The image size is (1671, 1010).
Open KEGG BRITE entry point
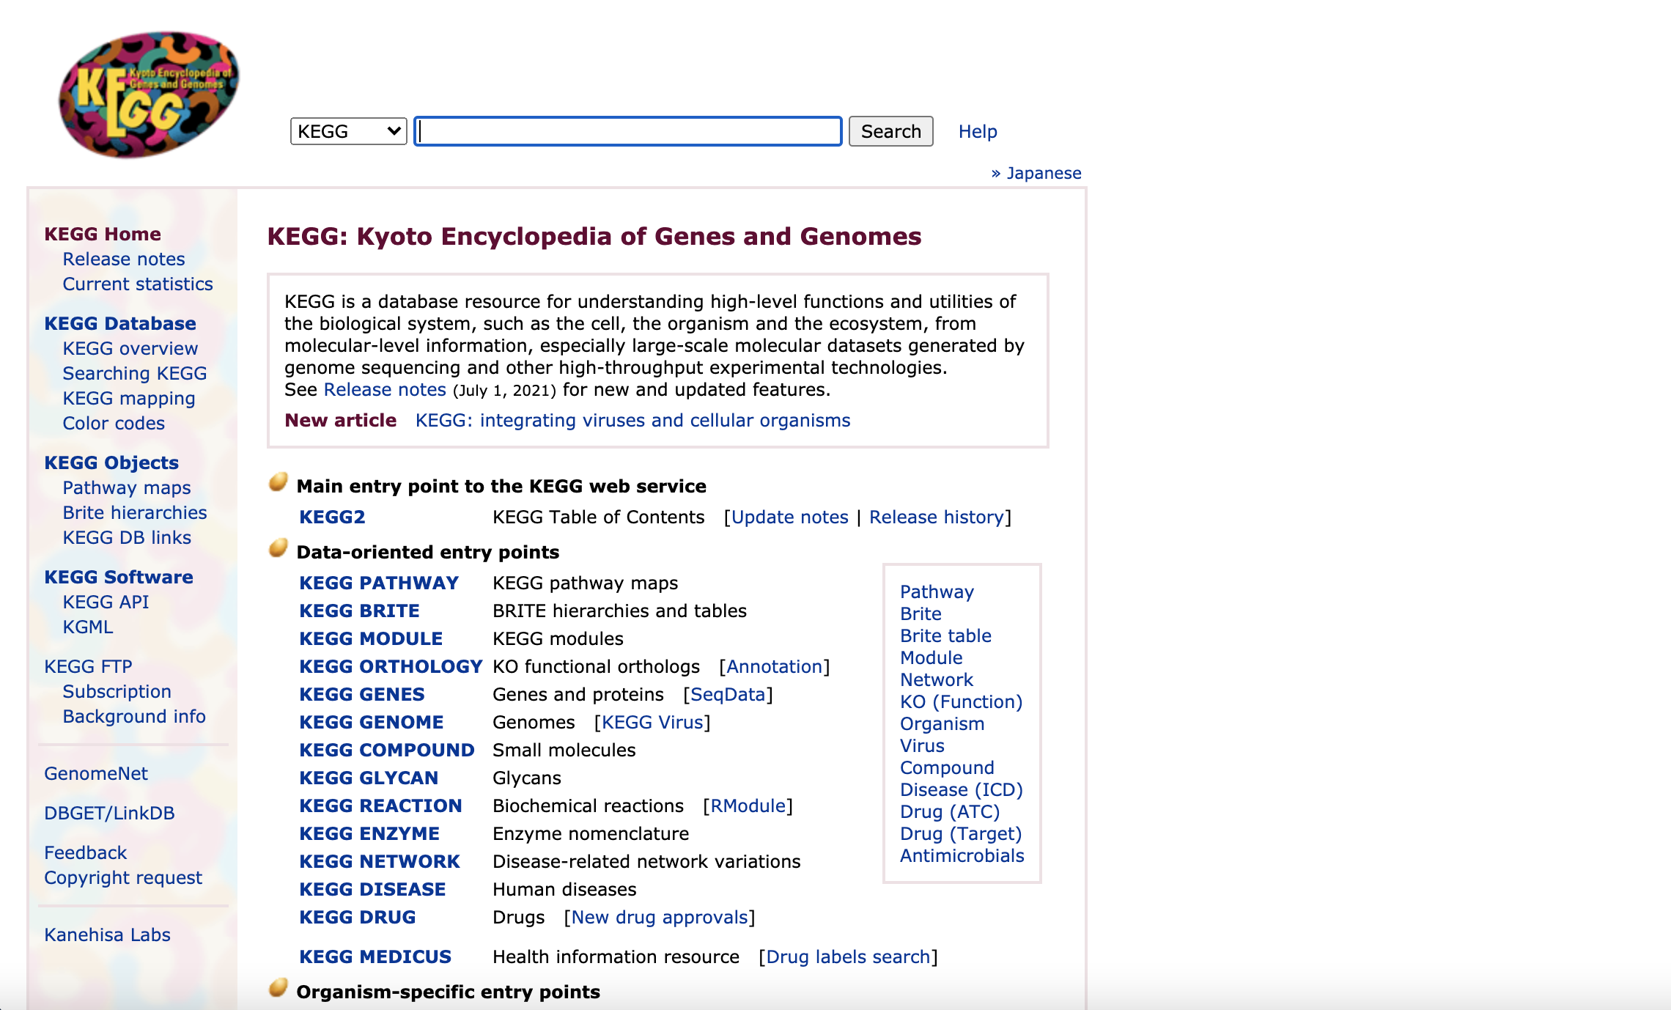pos(360,611)
